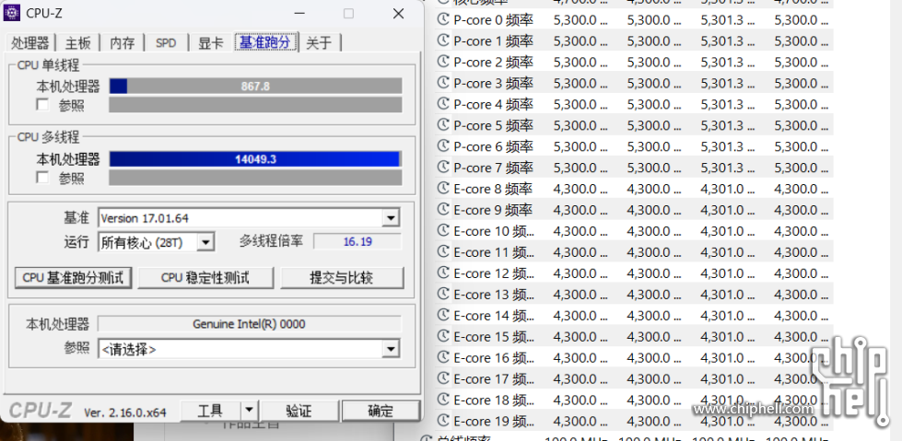Screen dimensions: 902x441
Task: Switch to the 关于 tab
Action: tap(320, 43)
